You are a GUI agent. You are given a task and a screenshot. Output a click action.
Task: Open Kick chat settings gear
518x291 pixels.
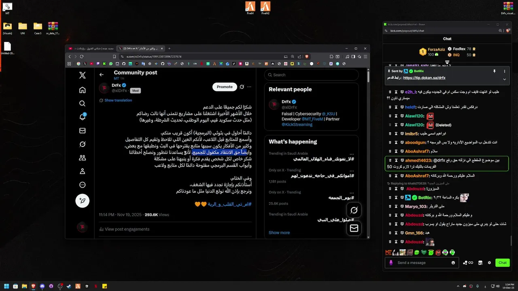click(x=489, y=263)
